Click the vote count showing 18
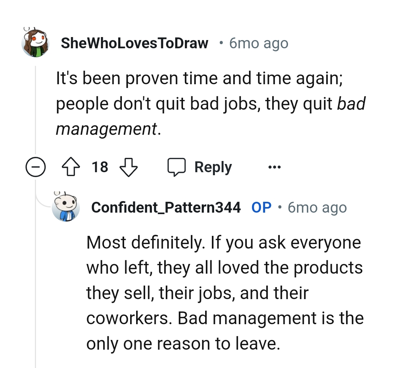This screenshot has height=368, width=405. pyautogui.click(x=99, y=168)
